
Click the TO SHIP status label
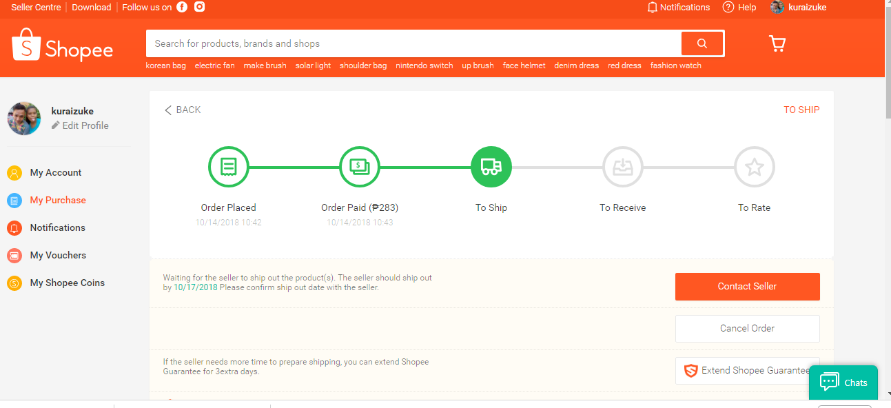[x=801, y=110]
